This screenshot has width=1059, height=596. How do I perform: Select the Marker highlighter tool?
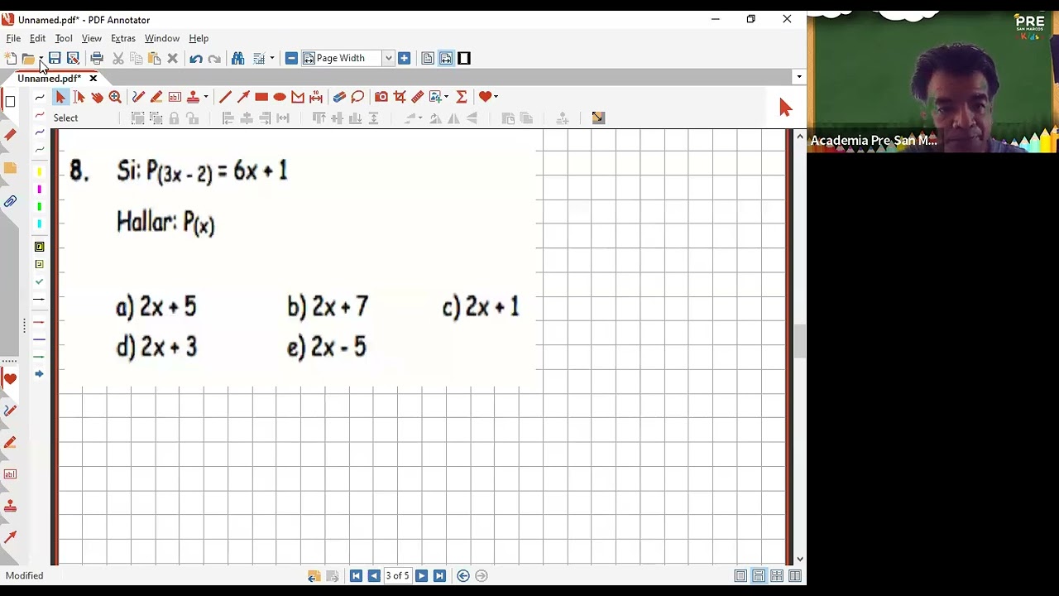156,97
